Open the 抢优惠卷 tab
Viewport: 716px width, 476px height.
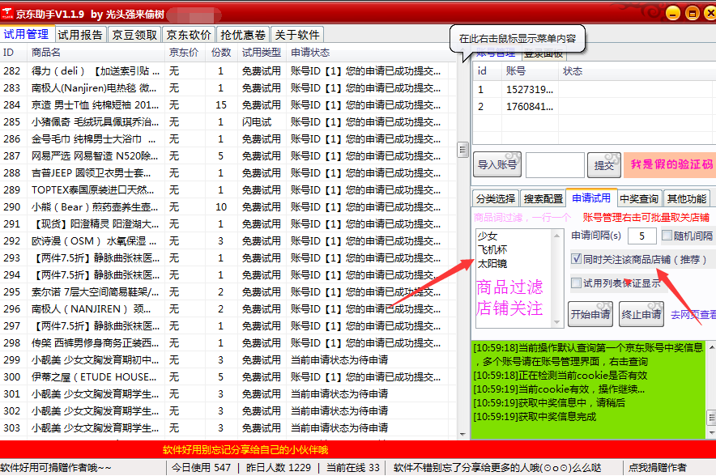(243, 35)
